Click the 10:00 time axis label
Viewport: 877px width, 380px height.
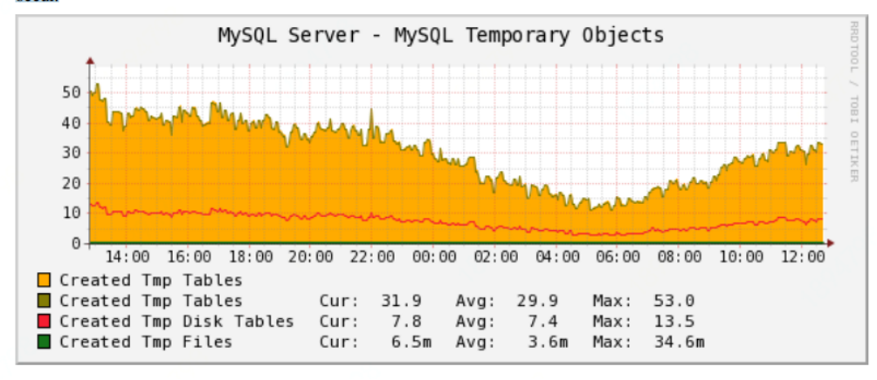(742, 257)
